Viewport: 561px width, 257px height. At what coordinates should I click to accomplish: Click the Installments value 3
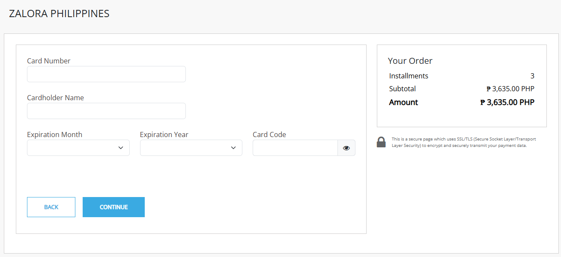pyautogui.click(x=532, y=76)
